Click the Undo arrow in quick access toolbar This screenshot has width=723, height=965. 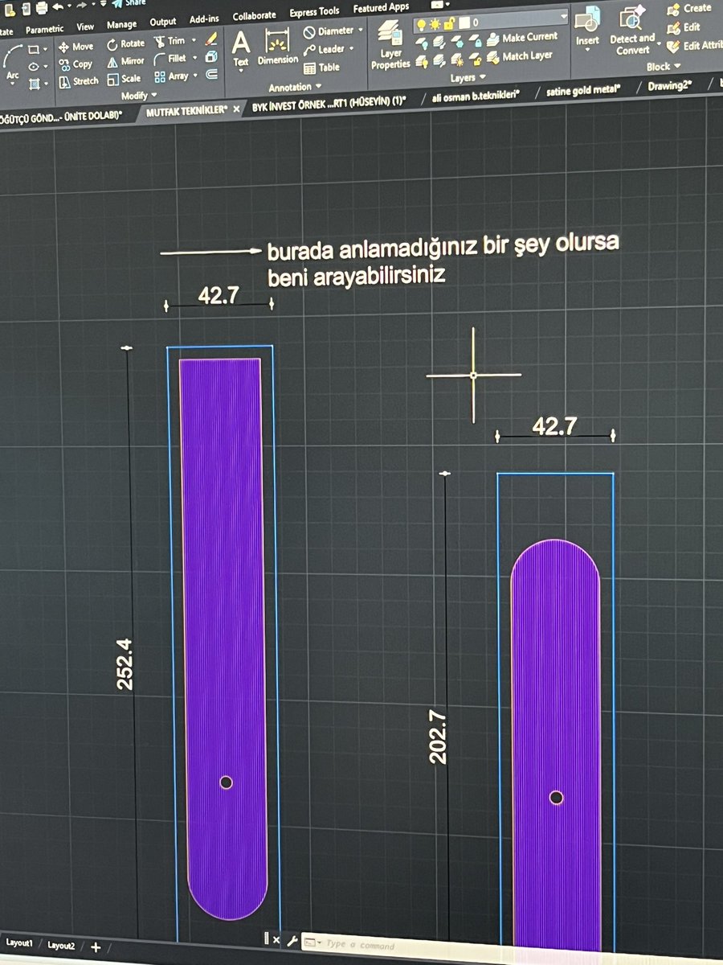point(57,6)
